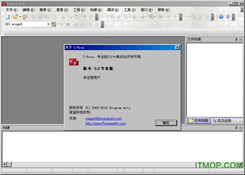Click the bookmark toggle icon with dropdown

pos(143,17)
